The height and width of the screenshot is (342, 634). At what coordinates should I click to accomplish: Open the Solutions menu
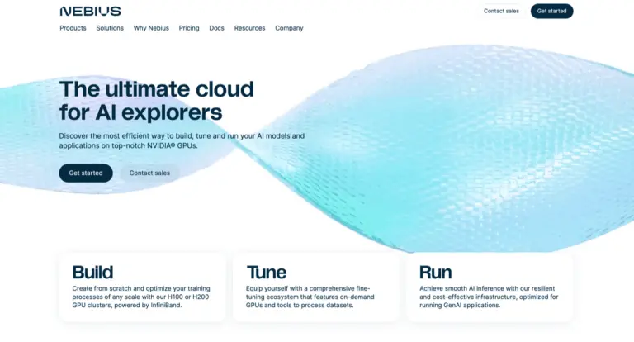click(110, 28)
